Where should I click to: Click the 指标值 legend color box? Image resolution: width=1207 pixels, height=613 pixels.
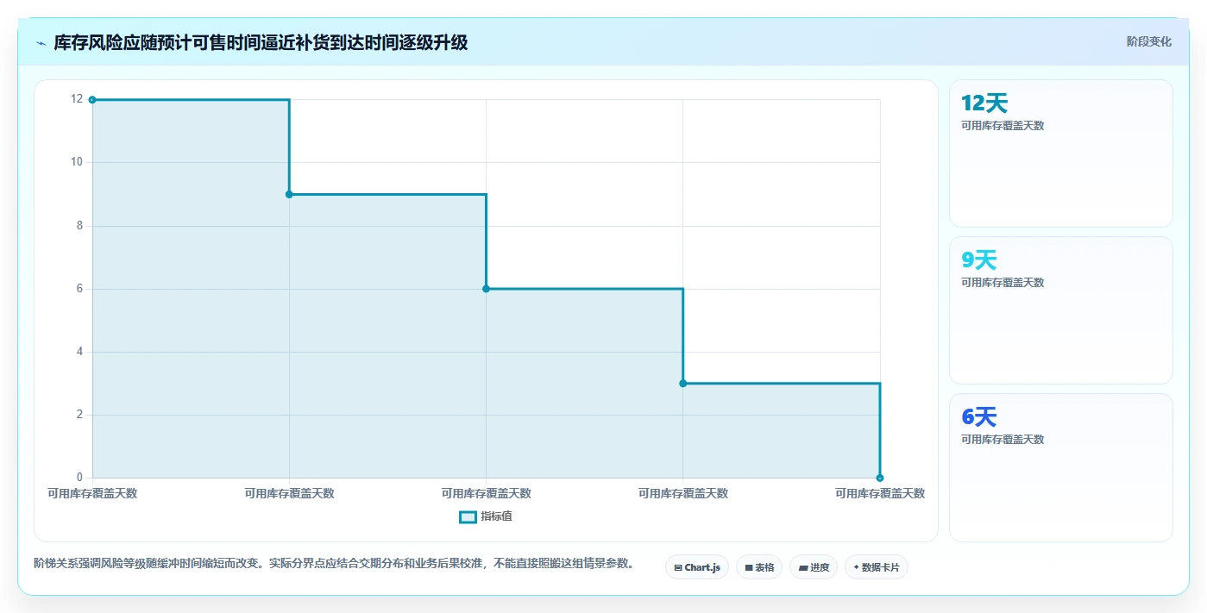click(468, 517)
